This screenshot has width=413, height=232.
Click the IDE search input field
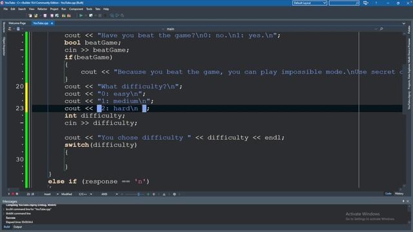tap(344, 3)
